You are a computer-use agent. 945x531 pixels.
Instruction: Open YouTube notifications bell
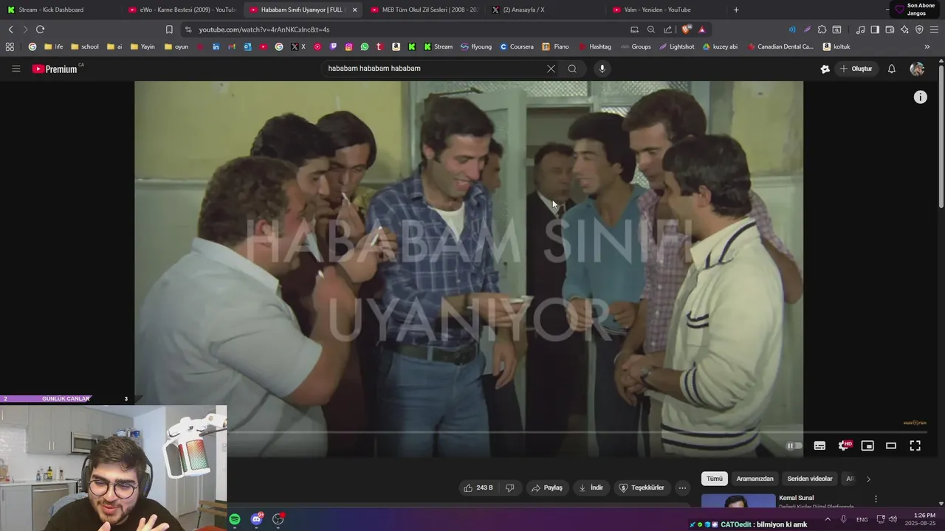pos(891,69)
